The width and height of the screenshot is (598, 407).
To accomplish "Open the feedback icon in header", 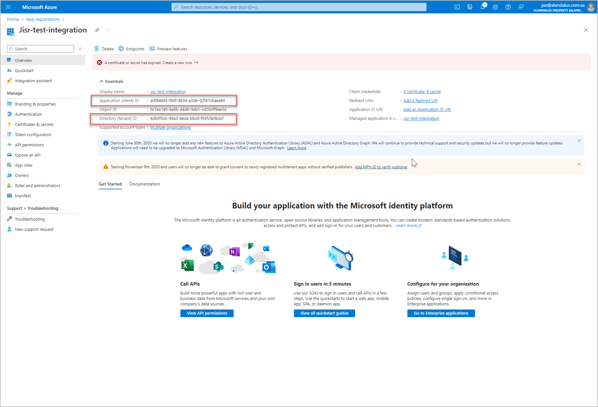I will [521, 7].
